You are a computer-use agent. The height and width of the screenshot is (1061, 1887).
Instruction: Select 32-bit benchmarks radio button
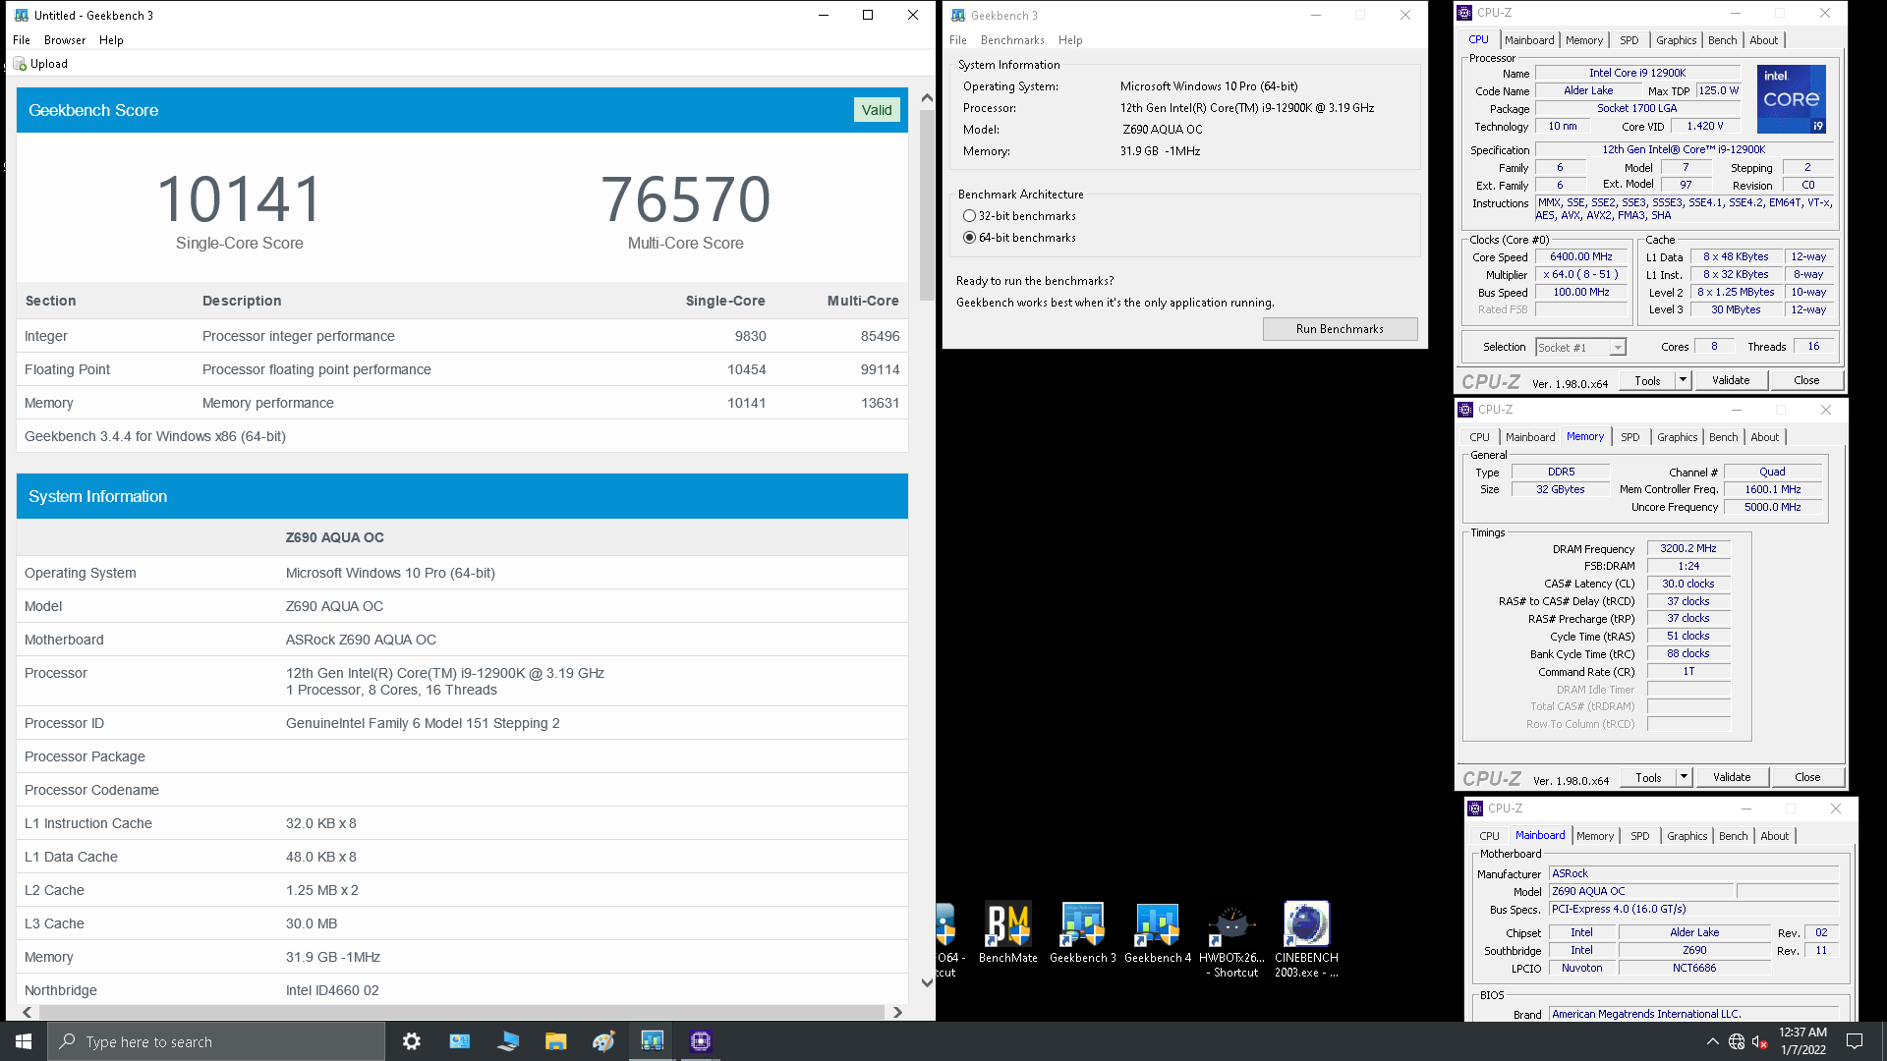click(x=970, y=216)
